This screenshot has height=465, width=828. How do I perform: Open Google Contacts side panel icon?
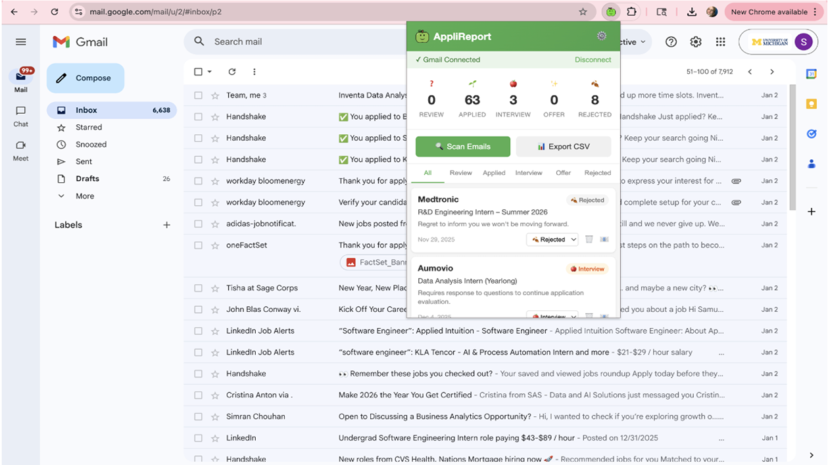812,164
